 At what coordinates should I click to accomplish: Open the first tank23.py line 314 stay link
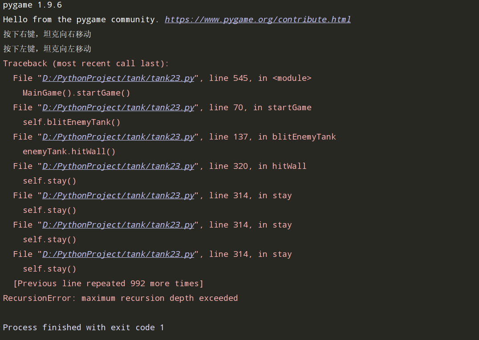coord(118,195)
